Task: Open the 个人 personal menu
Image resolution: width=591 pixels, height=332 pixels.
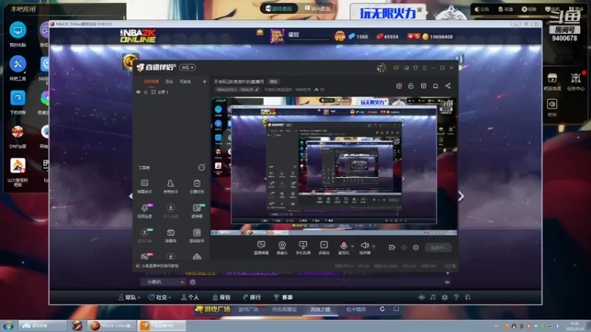Action: point(190,297)
